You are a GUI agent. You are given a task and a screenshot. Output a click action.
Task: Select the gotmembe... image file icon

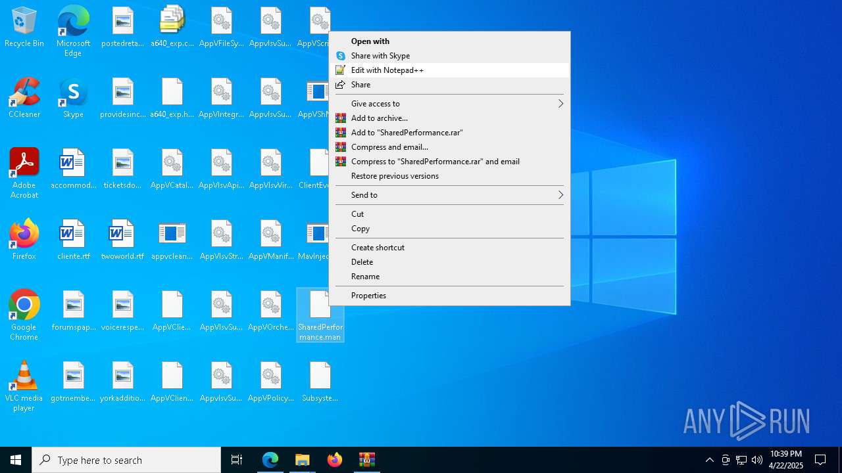tap(73, 382)
